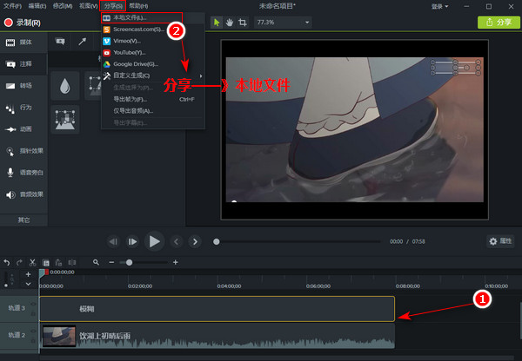Click the scissors Cut icon
522x361 pixels.
32,262
